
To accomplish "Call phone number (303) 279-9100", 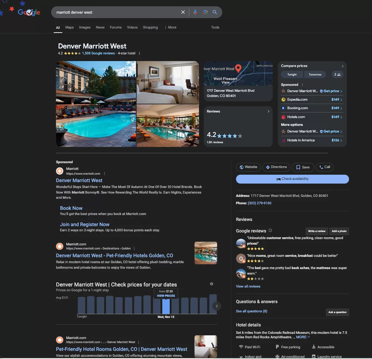I will click(259, 203).
